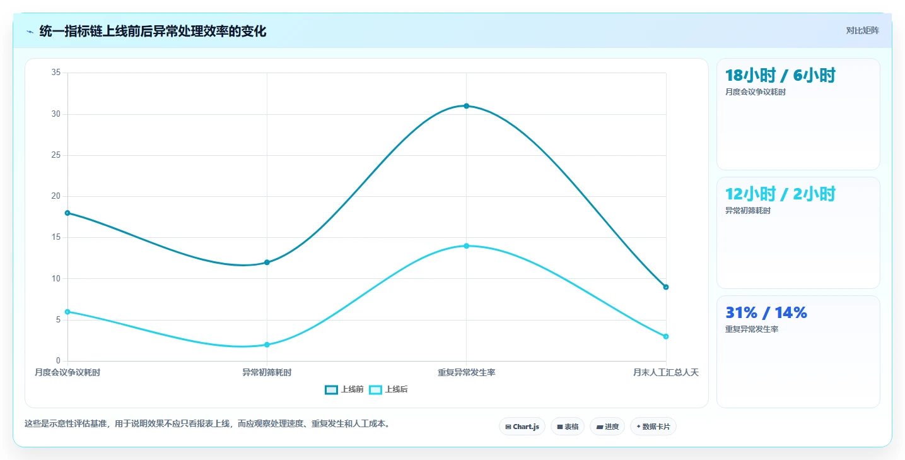905x460 pixels.
Task: Click y-axis tick label 35
Action: click(56, 73)
